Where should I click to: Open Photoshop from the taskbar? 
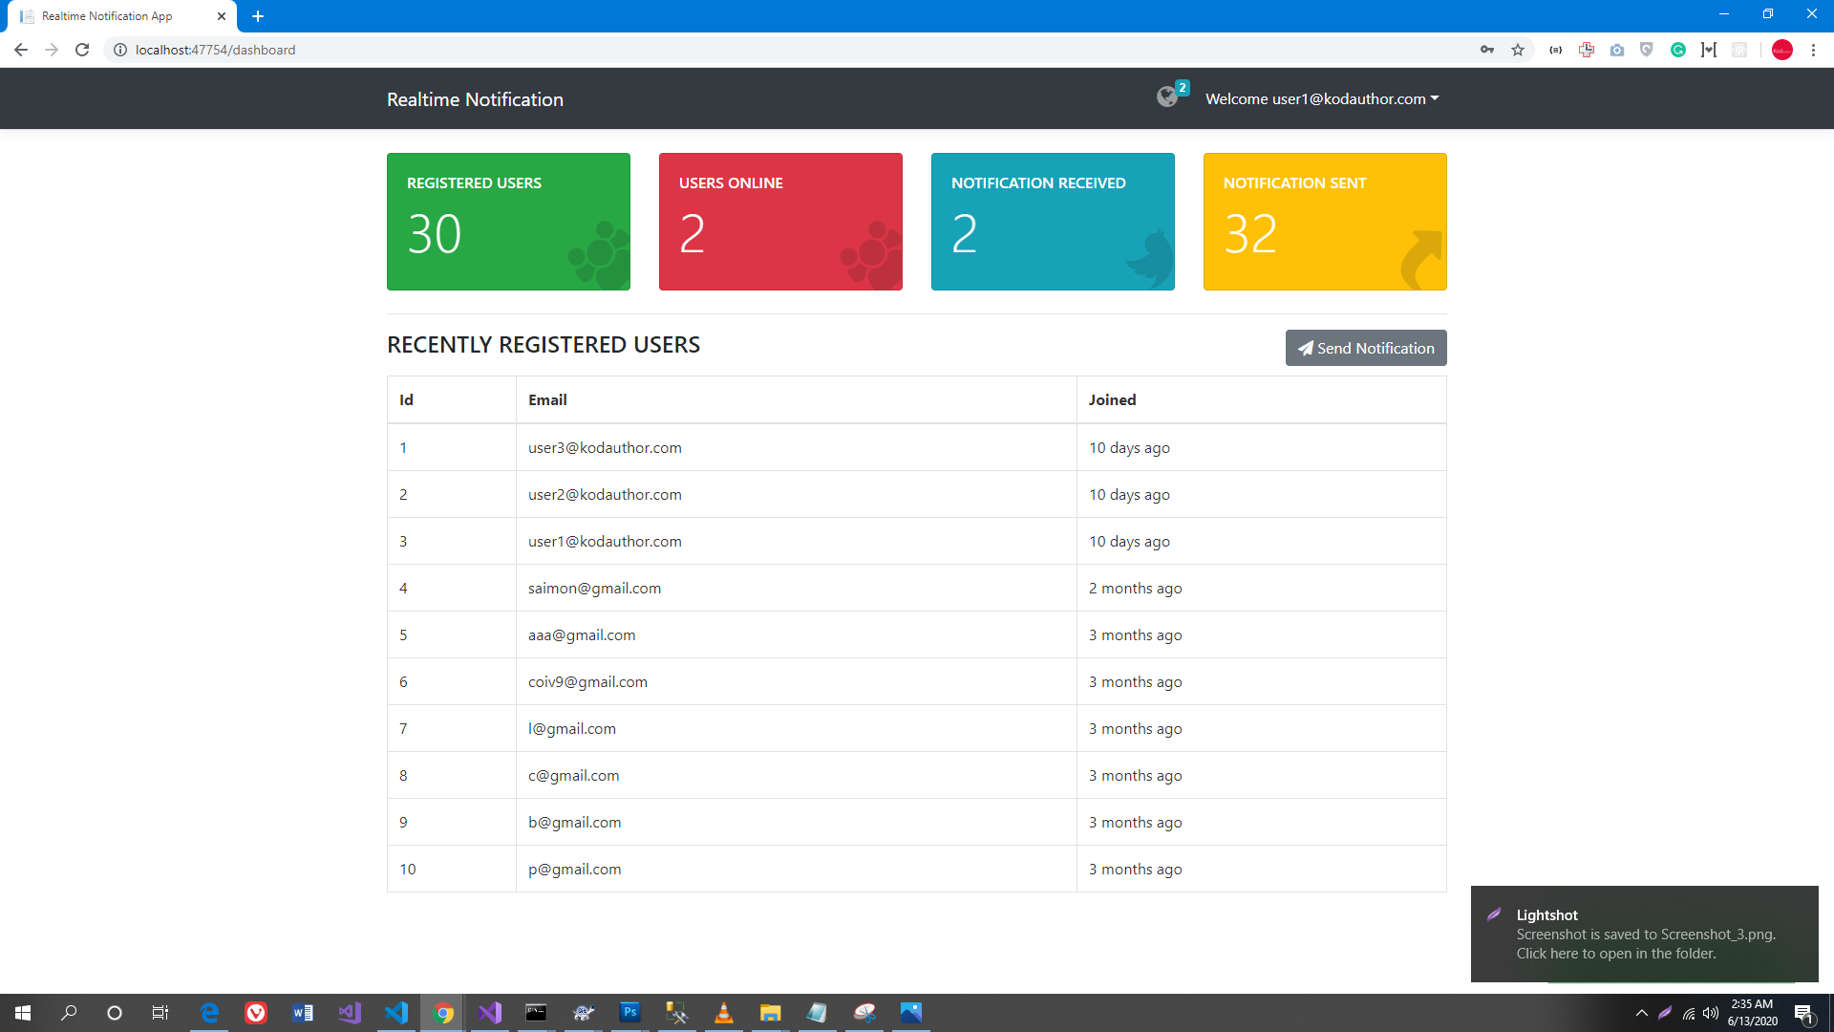tap(629, 1013)
